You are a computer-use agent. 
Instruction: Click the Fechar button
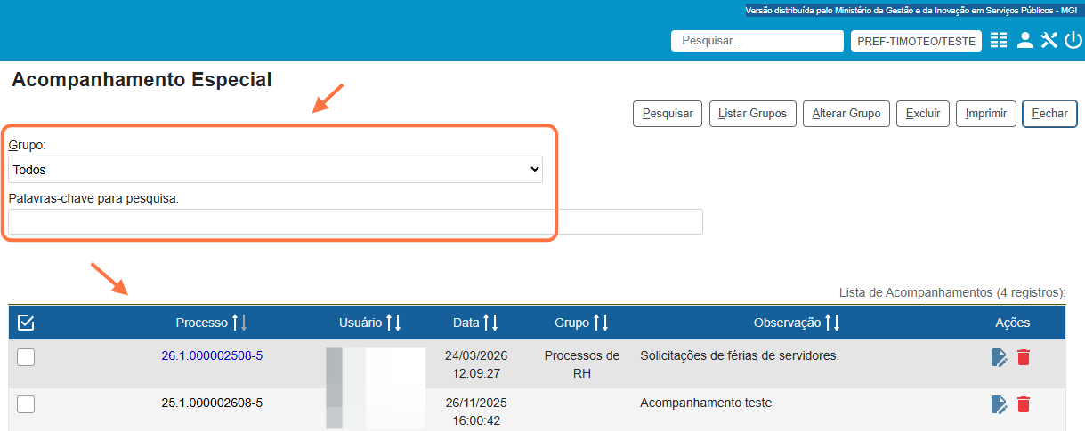[1050, 114]
